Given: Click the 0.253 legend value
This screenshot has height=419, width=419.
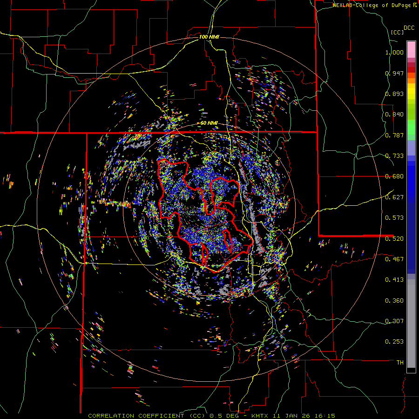Looking at the screenshot, I should coord(394,342).
